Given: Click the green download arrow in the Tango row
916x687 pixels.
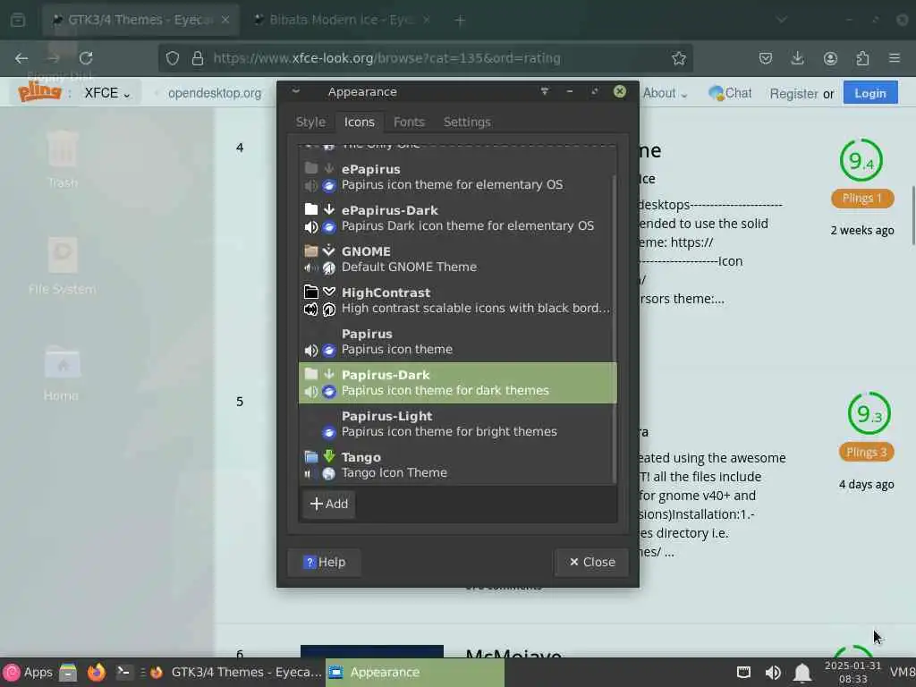Looking at the screenshot, I should [x=329, y=456].
